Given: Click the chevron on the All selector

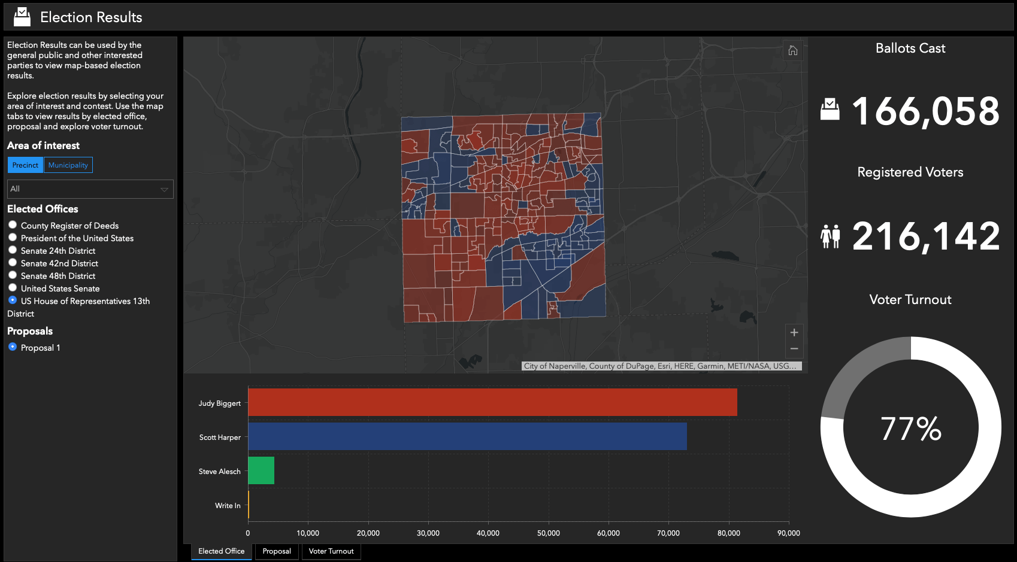Looking at the screenshot, I should 164,189.
